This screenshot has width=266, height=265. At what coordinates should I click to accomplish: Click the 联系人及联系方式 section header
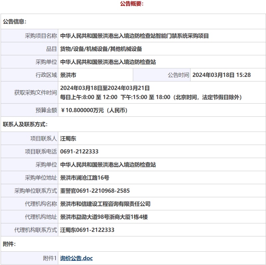click(x=25, y=125)
